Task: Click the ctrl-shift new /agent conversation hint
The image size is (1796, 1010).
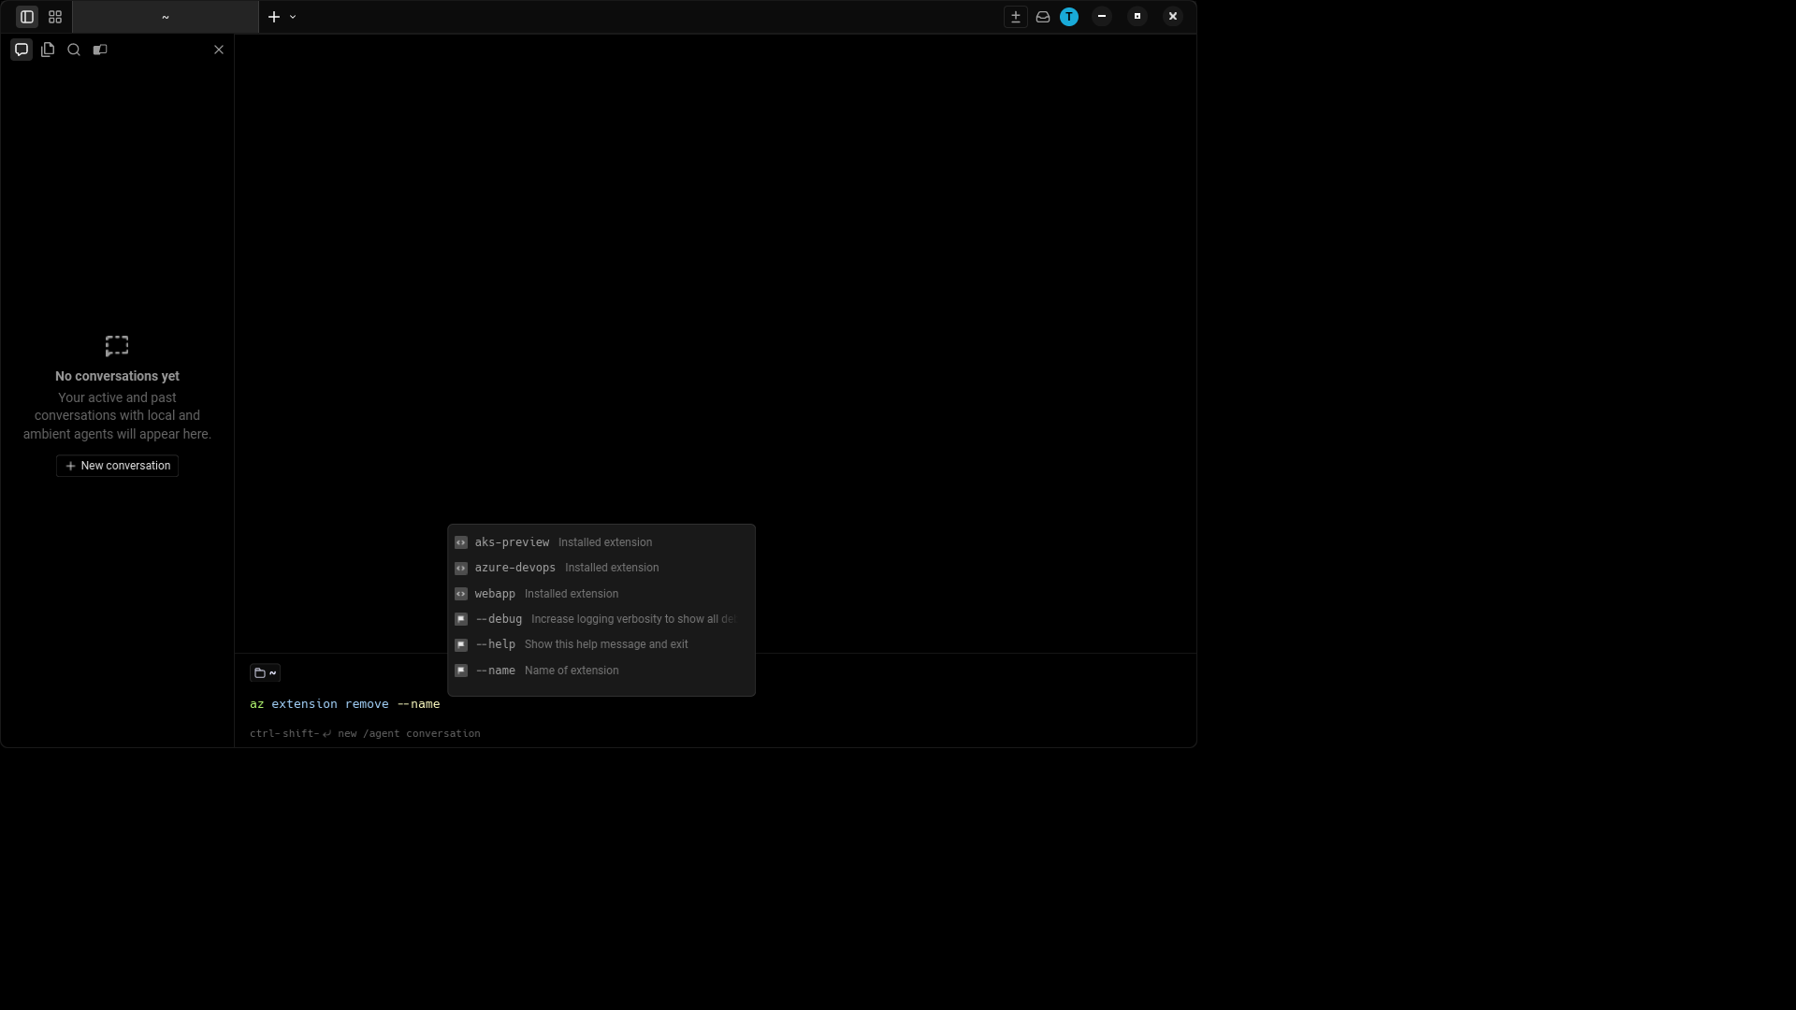Action: (x=365, y=733)
